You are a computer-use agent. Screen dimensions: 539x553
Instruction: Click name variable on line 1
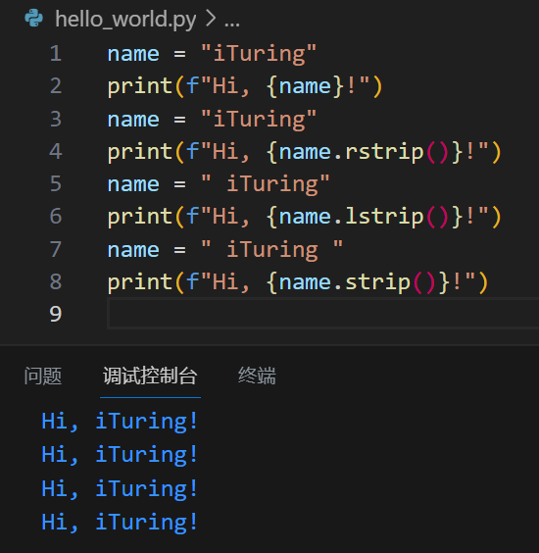pyautogui.click(x=133, y=54)
